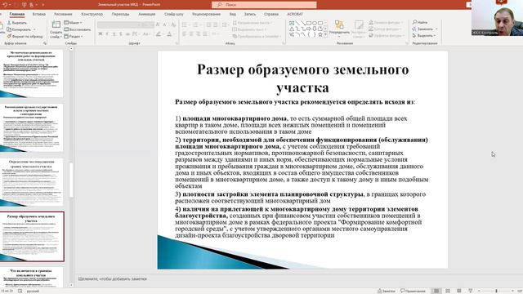
Task: Open the Вставка (Insert) tab
Action: pos(39,14)
